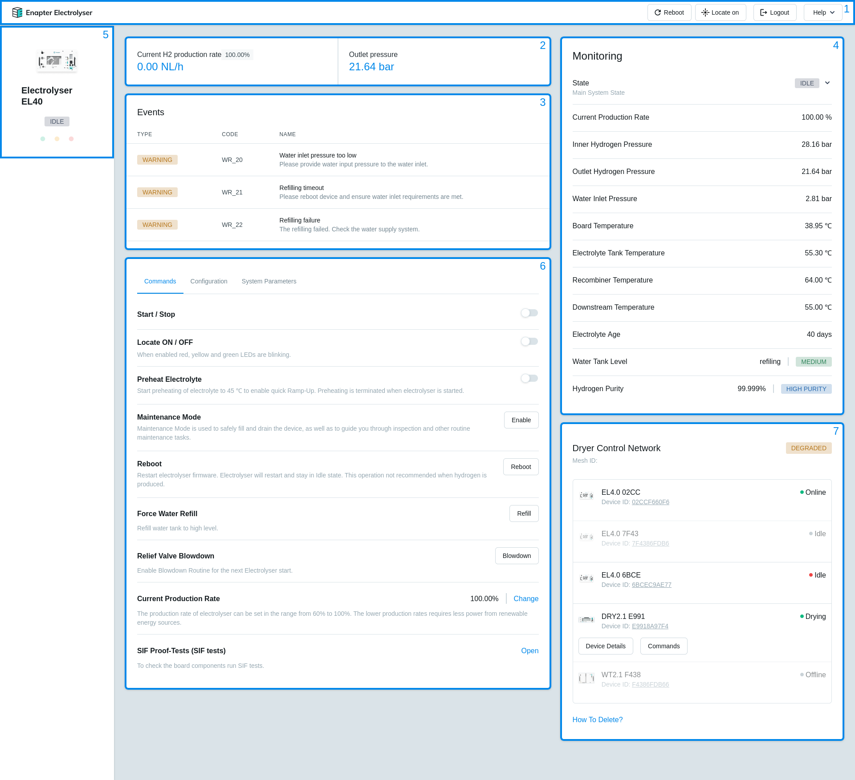This screenshot has width=855, height=780.
Task: Click the DRY2.1 E991 dryer icon
Action: click(x=586, y=619)
